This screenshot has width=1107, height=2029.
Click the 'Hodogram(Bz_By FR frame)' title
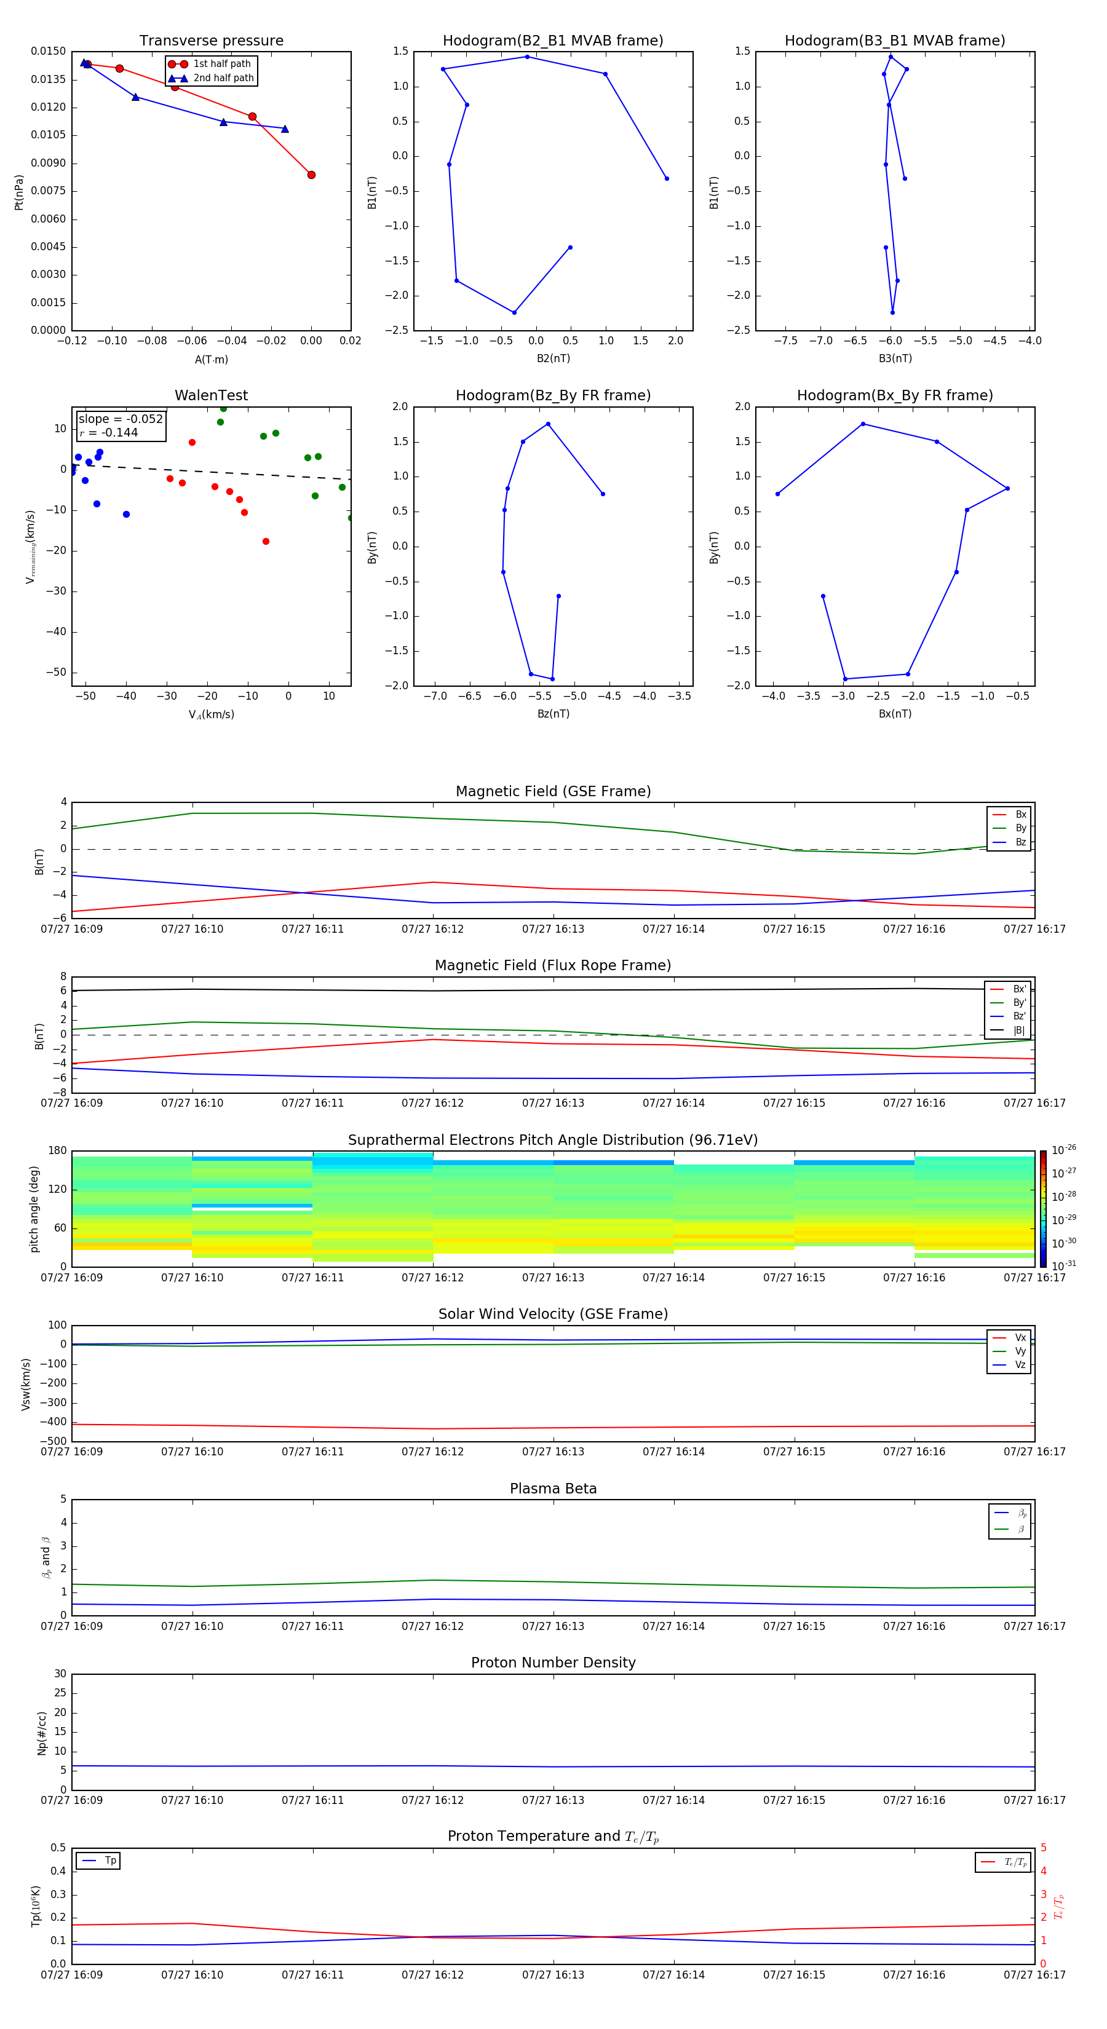[x=553, y=395]
